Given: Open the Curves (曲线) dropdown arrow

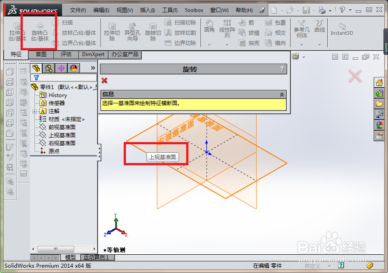Looking at the screenshot, I should point(319,45).
